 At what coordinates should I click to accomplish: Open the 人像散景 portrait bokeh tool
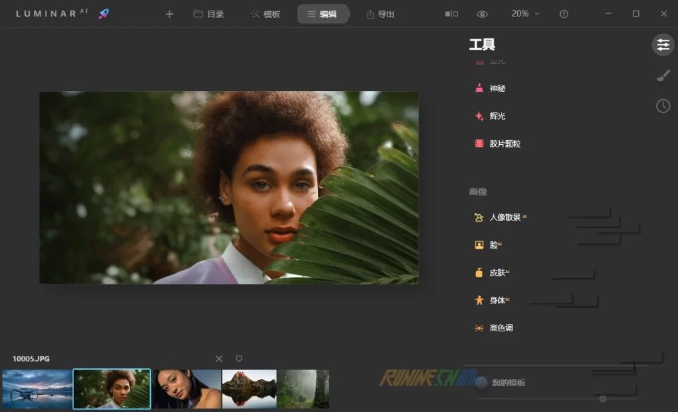(x=507, y=218)
